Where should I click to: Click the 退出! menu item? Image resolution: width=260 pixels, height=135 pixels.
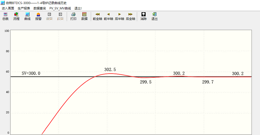point(78,8)
